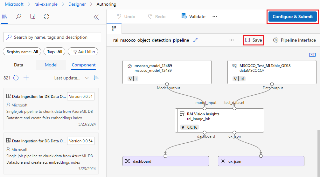Click the search magnifier icon in side panel
This screenshot has width=320, height=177.
click(x=18, y=17)
